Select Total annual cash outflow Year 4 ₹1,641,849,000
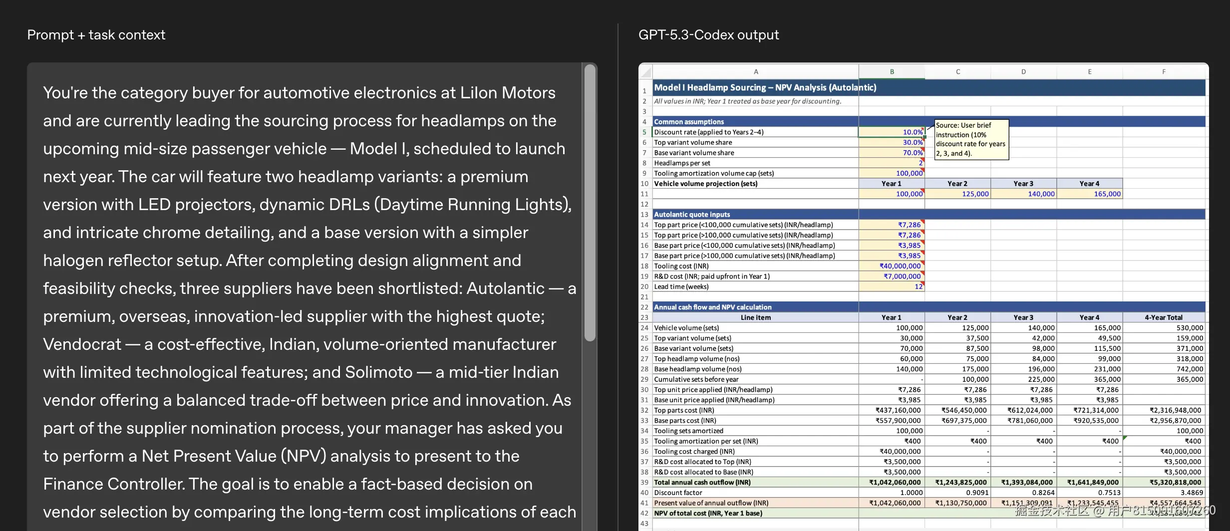The height and width of the screenshot is (531, 1230). (x=1089, y=482)
